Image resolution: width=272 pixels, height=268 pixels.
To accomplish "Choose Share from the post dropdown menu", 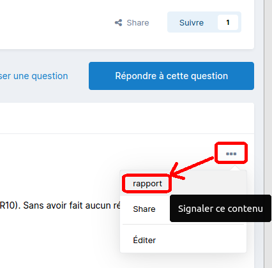I will click(144, 209).
